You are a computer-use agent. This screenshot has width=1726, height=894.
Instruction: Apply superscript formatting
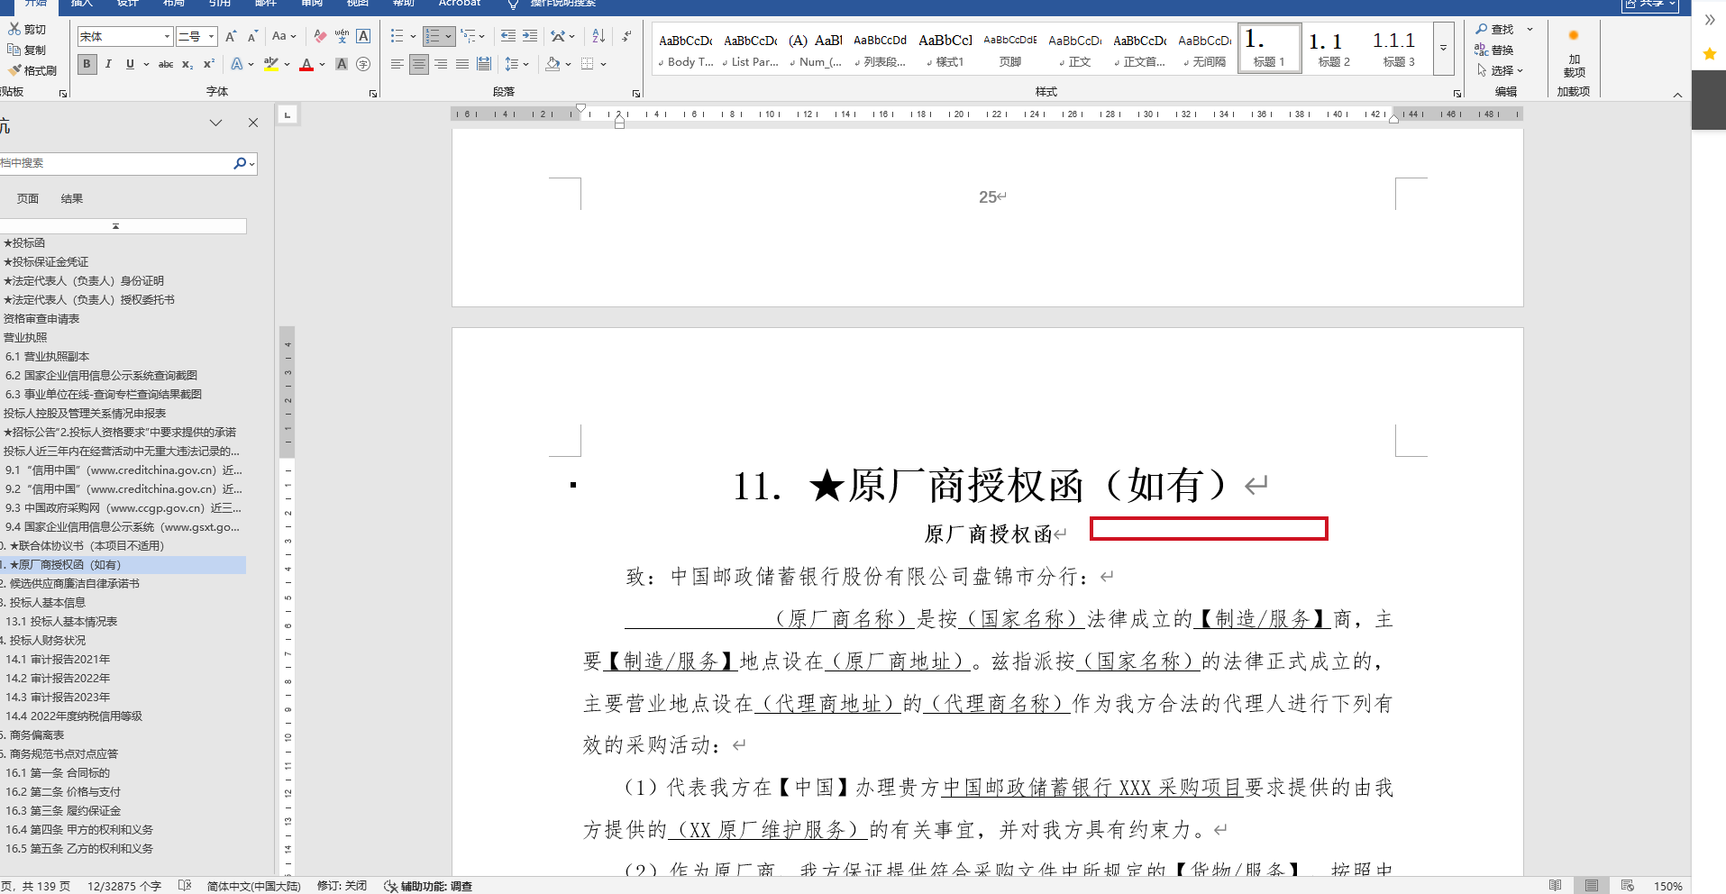coord(209,64)
